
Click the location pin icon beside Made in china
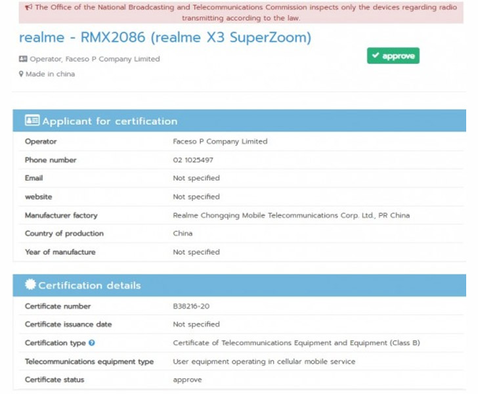click(x=21, y=74)
